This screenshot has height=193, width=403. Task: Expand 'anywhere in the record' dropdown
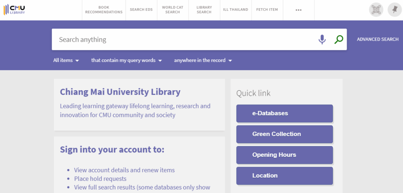203,61
